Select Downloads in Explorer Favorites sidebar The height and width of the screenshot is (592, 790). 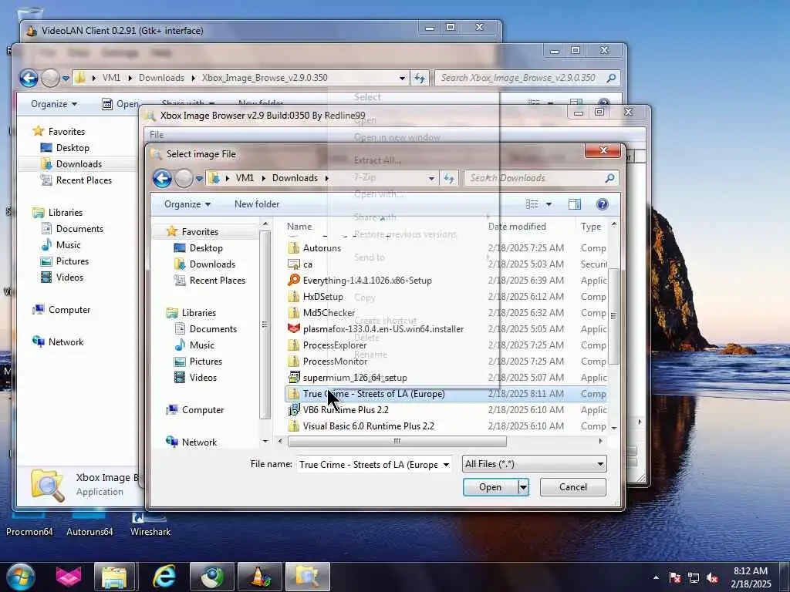pyautogui.click(x=79, y=164)
